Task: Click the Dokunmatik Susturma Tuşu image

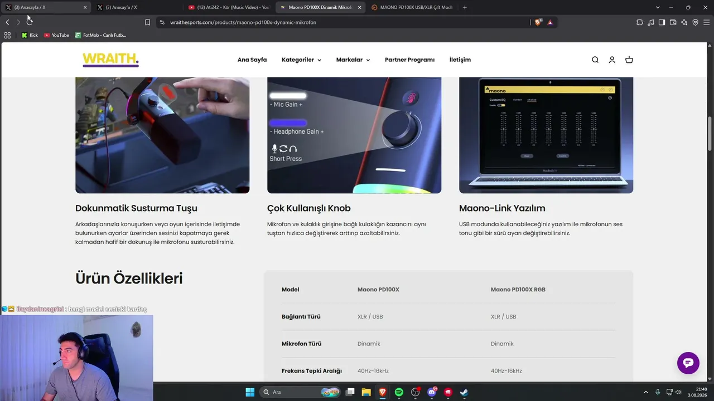Action: tap(162, 135)
